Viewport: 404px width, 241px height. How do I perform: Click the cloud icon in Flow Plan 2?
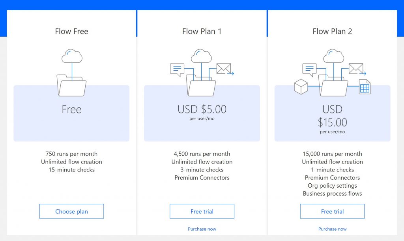(333, 55)
